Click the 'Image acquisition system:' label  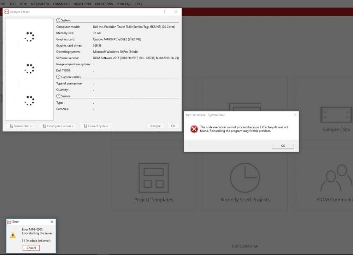[73, 64]
